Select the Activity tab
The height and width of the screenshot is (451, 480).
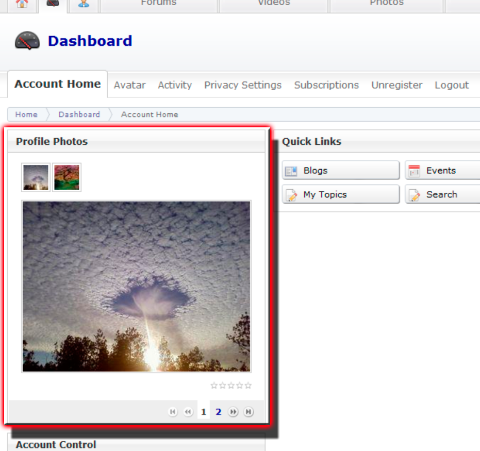pyautogui.click(x=175, y=85)
